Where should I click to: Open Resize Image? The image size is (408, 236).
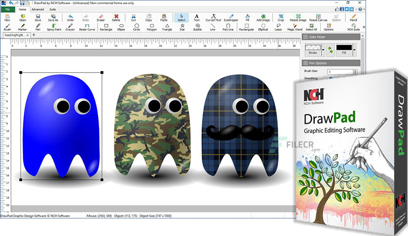click(x=298, y=18)
